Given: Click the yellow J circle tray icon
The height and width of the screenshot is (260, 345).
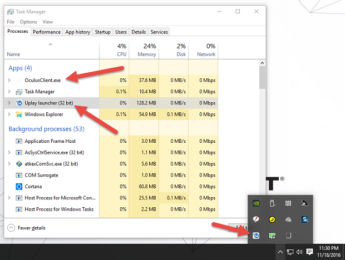Looking at the screenshot, I should pyautogui.click(x=272, y=219).
